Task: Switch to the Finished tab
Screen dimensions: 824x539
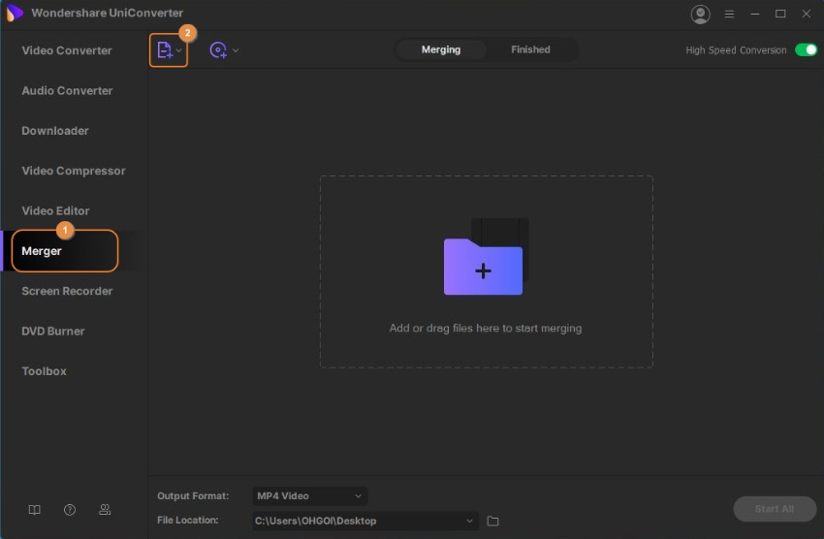Action: [x=530, y=49]
